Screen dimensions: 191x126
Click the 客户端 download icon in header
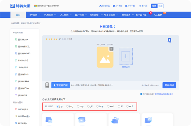(140, 6)
